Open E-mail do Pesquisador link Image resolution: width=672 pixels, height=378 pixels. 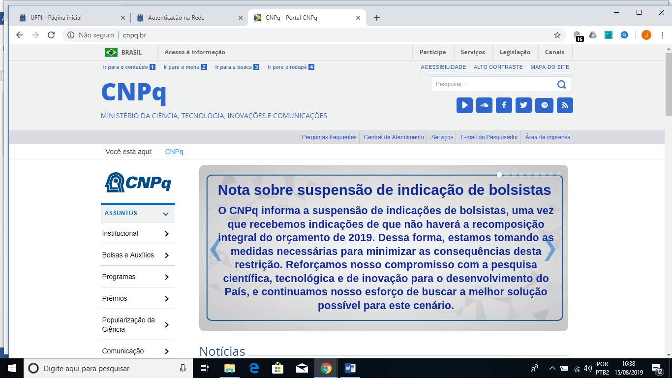click(489, 137)
